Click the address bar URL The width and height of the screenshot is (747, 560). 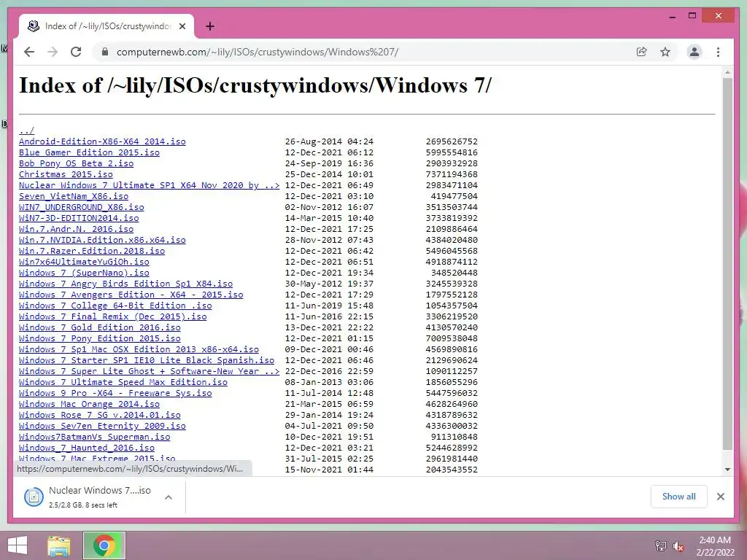[x=258, y=52]
